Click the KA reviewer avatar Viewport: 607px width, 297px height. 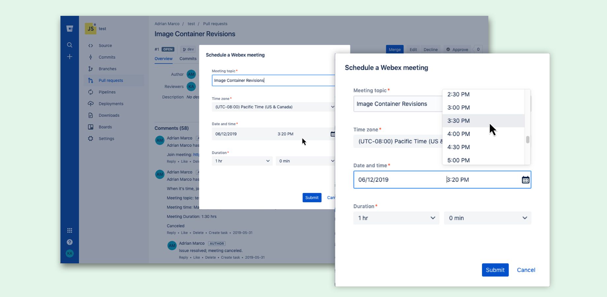(191, 87)
